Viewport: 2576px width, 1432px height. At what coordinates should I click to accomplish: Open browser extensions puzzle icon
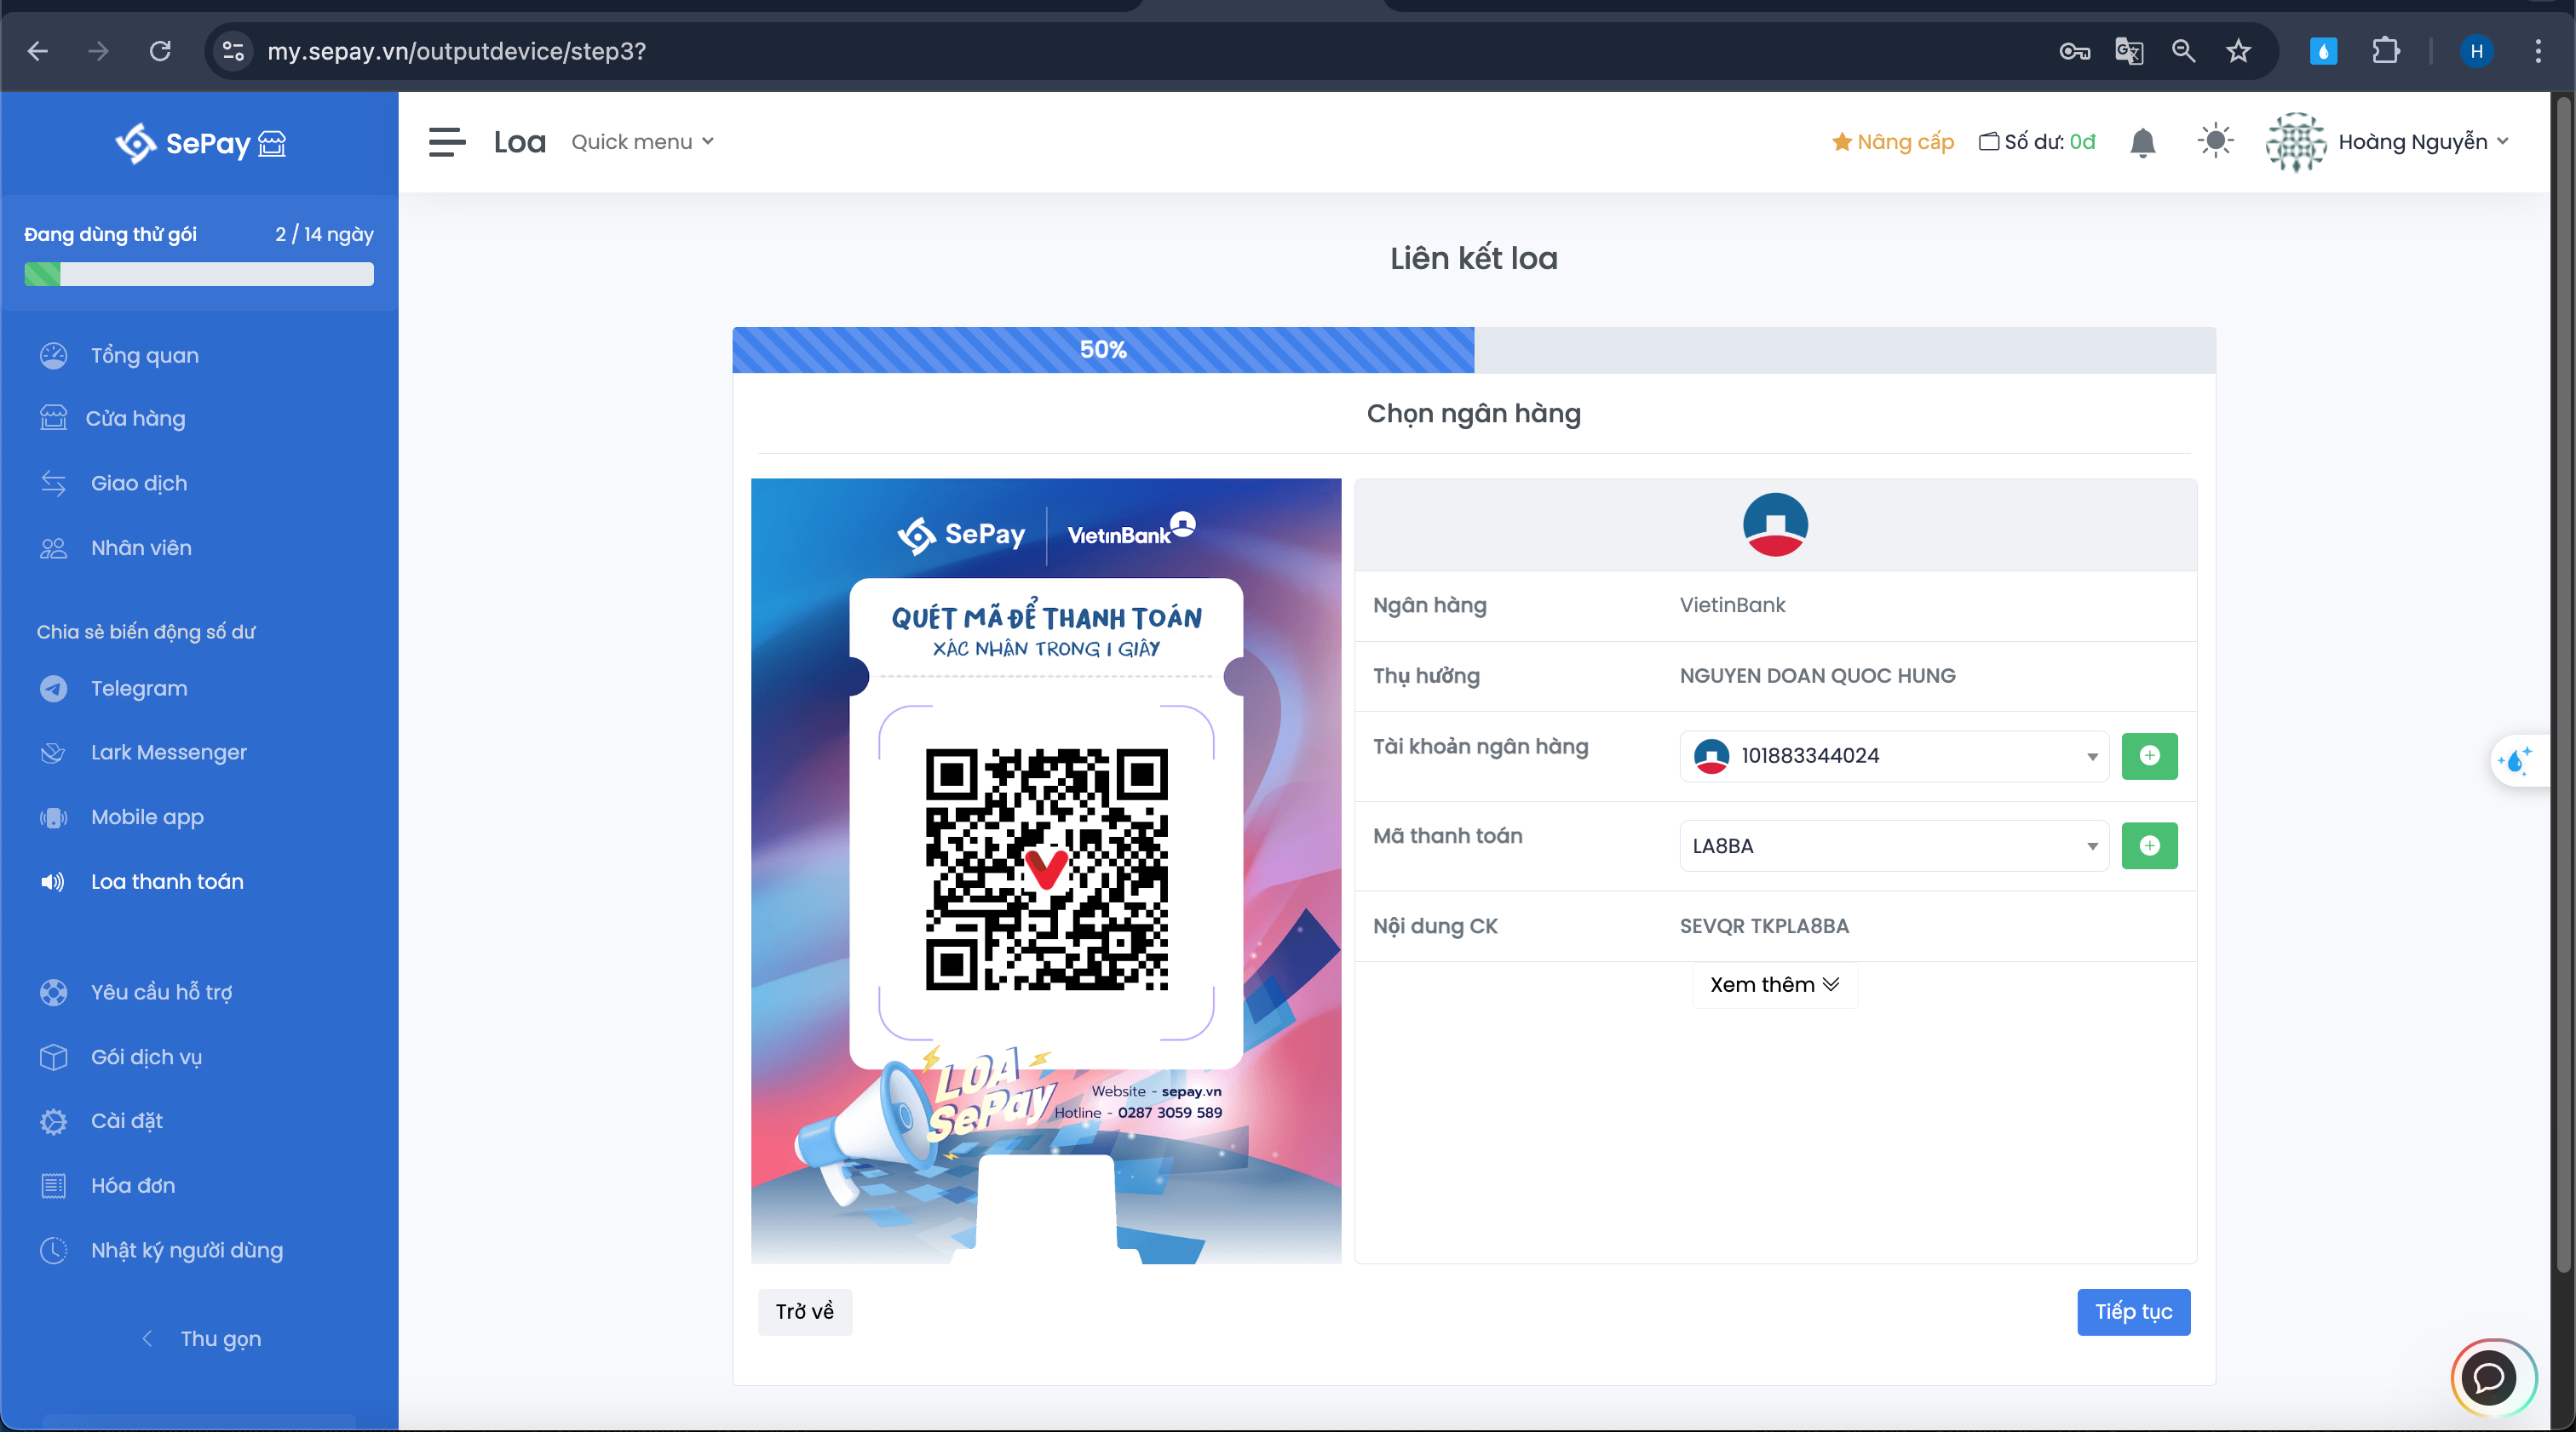click(2385, 51)
